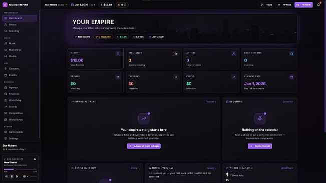
Task: Click the Current Date card value Jan 1, 2026
Action: [x=255, y=83]
